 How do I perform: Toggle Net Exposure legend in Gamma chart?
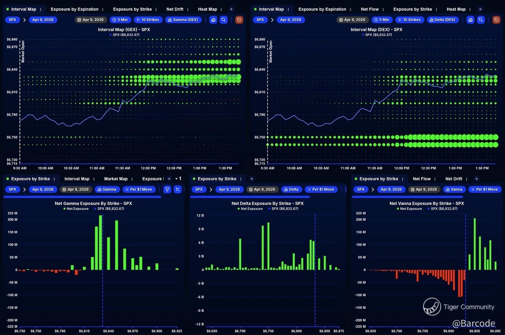click(x=76, y=209)
